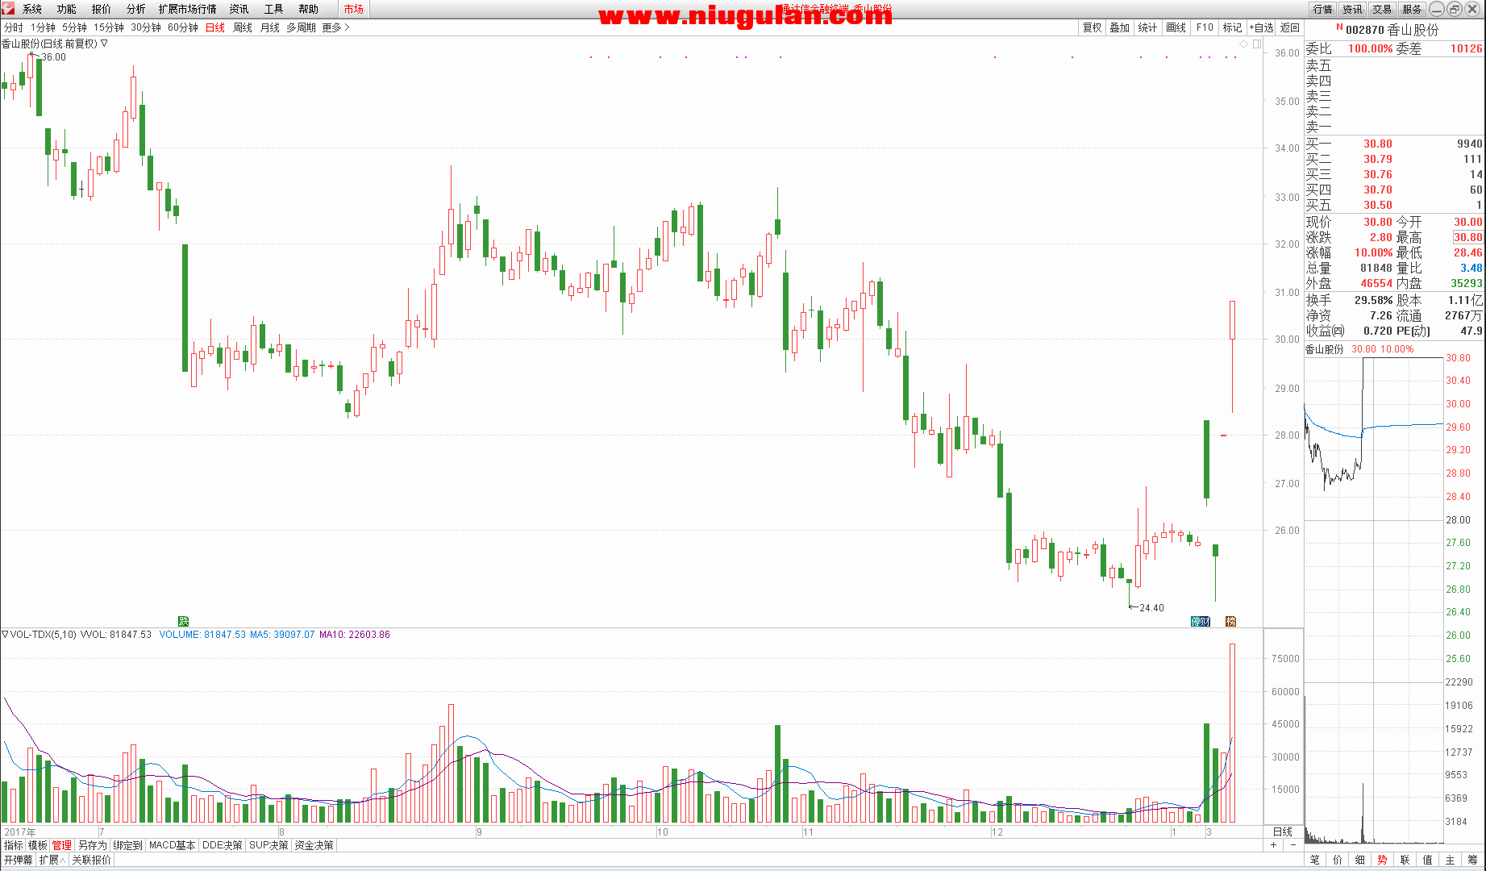The height and width of the screenshot is (871, 1486).
Task: Open F10 company info
Action: pyautogui.click(x=1205, y=27)
